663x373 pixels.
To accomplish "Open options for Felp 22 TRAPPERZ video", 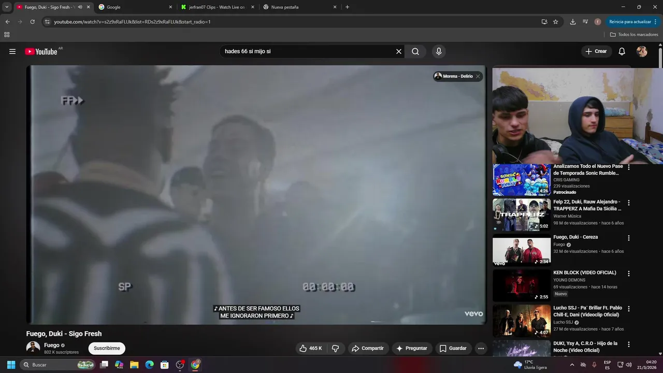I will pos(629,203).
